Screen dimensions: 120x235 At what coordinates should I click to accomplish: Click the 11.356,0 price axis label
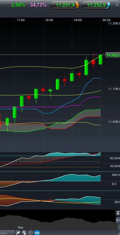coord(114,23)
